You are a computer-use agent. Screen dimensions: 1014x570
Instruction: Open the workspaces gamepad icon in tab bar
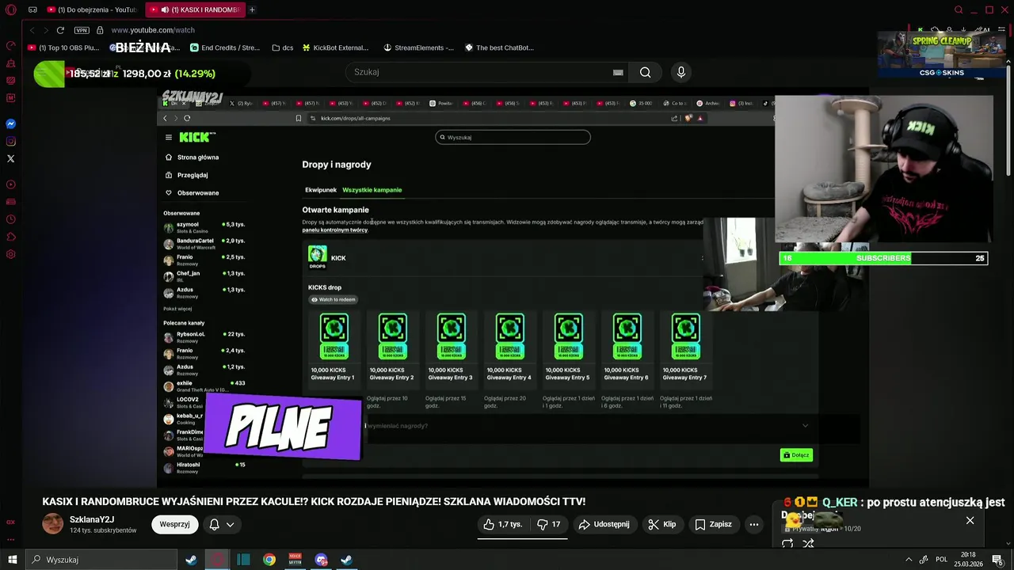[x=32, y=9]
